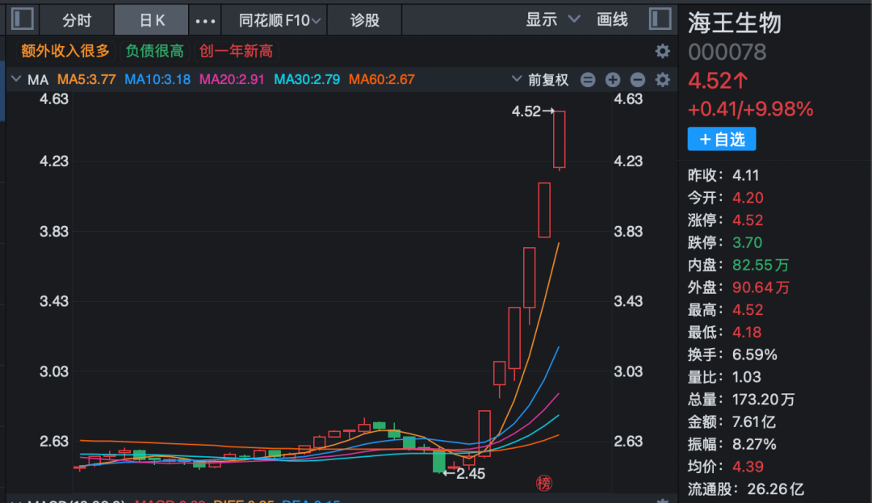Switch to the 分时 tab
872x503 pixels.
coord(76,19)
